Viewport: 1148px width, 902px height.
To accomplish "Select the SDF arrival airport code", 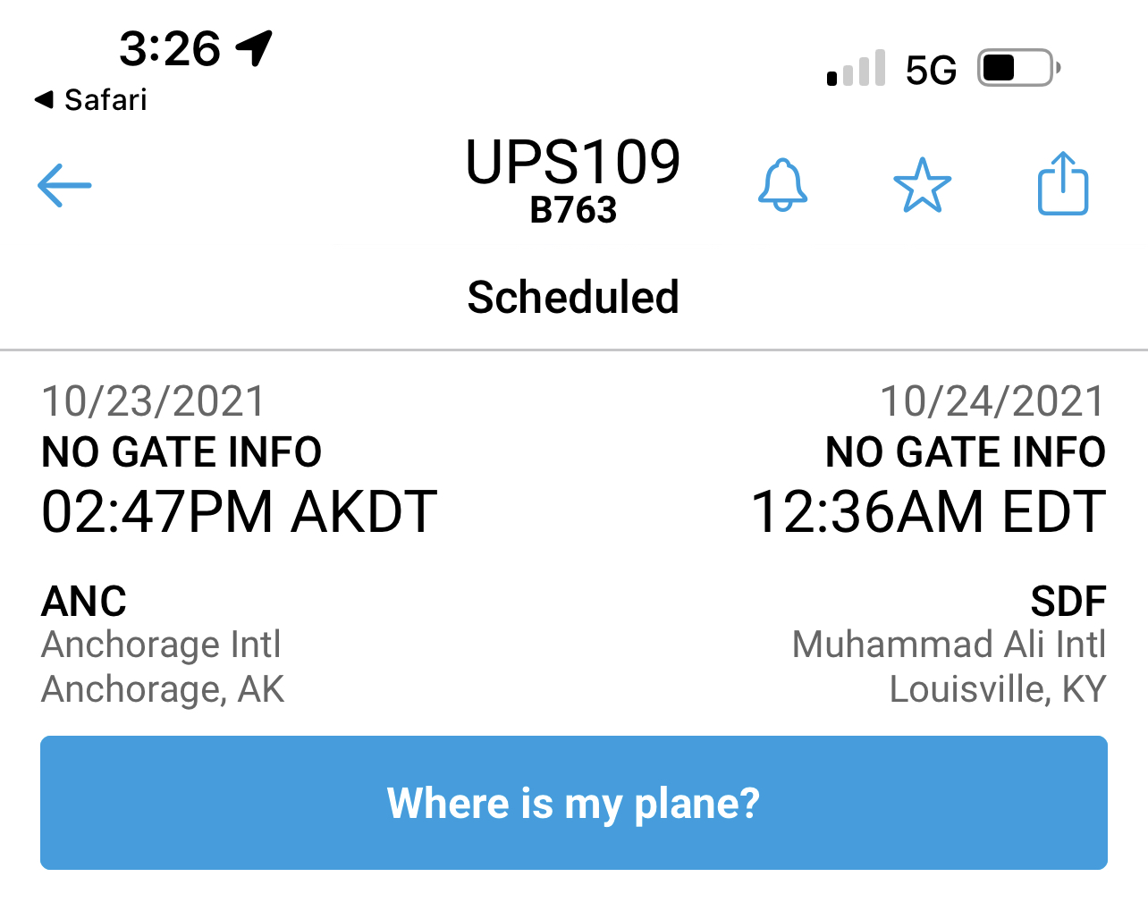I will point(1068,601).
